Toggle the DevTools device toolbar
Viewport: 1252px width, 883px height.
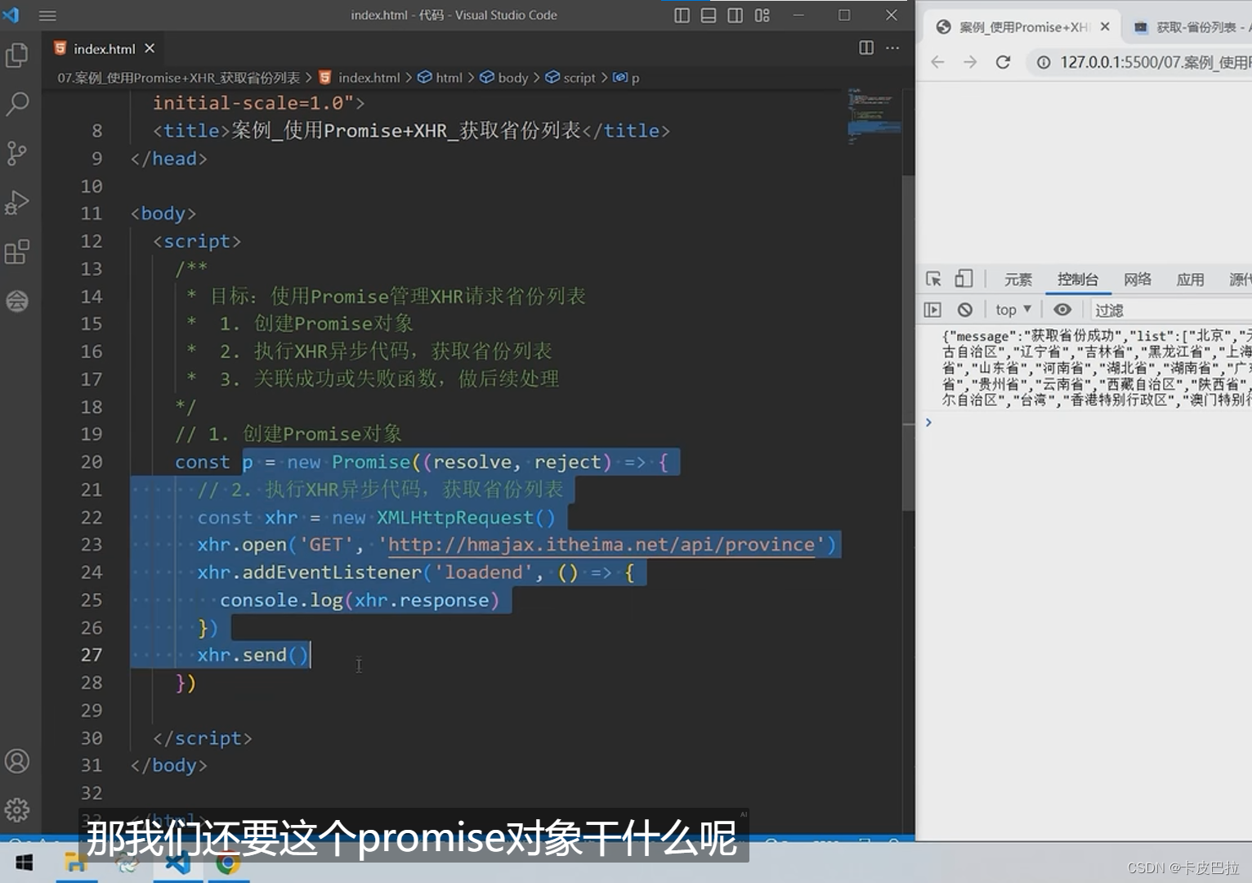(x=964, y=279)
